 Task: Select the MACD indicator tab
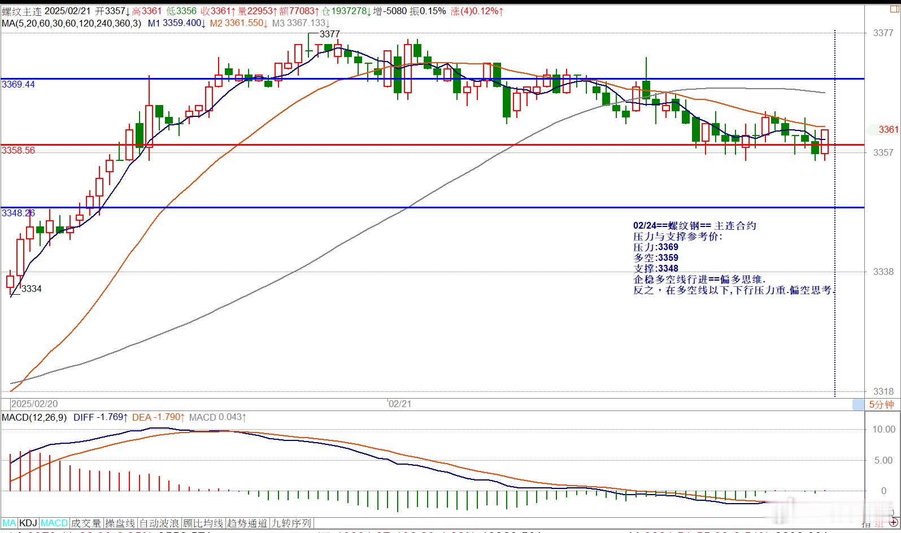coord(55,523)
